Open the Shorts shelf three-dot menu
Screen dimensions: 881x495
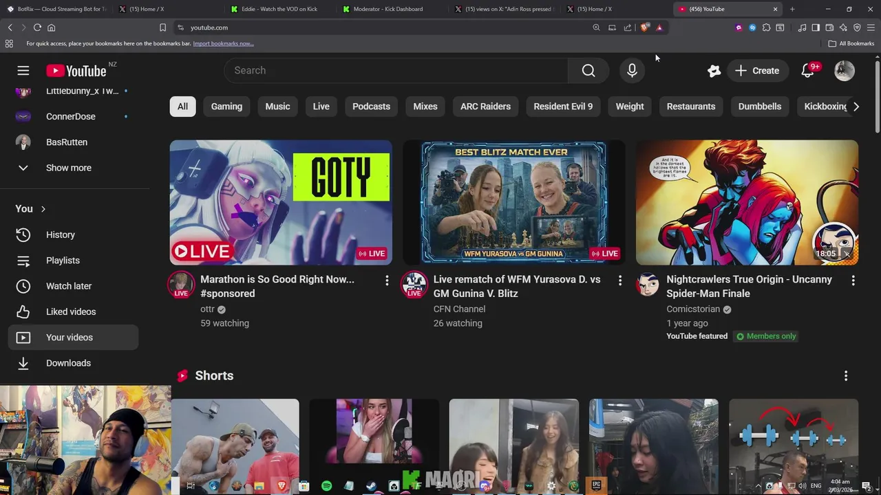click(x=846, y=375)
